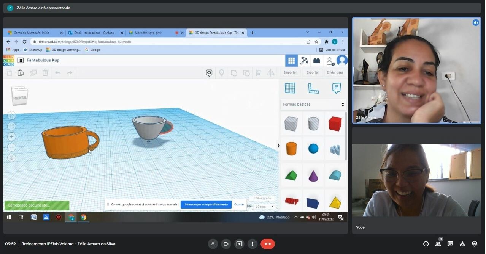Toggle the notes visibility eye-bubble icon
This screenshot has width=486, height=254.
coord(209,73)
